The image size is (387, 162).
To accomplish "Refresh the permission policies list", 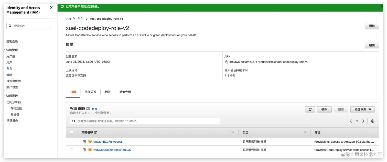I will pyautogui.click(x=310, y=109).
